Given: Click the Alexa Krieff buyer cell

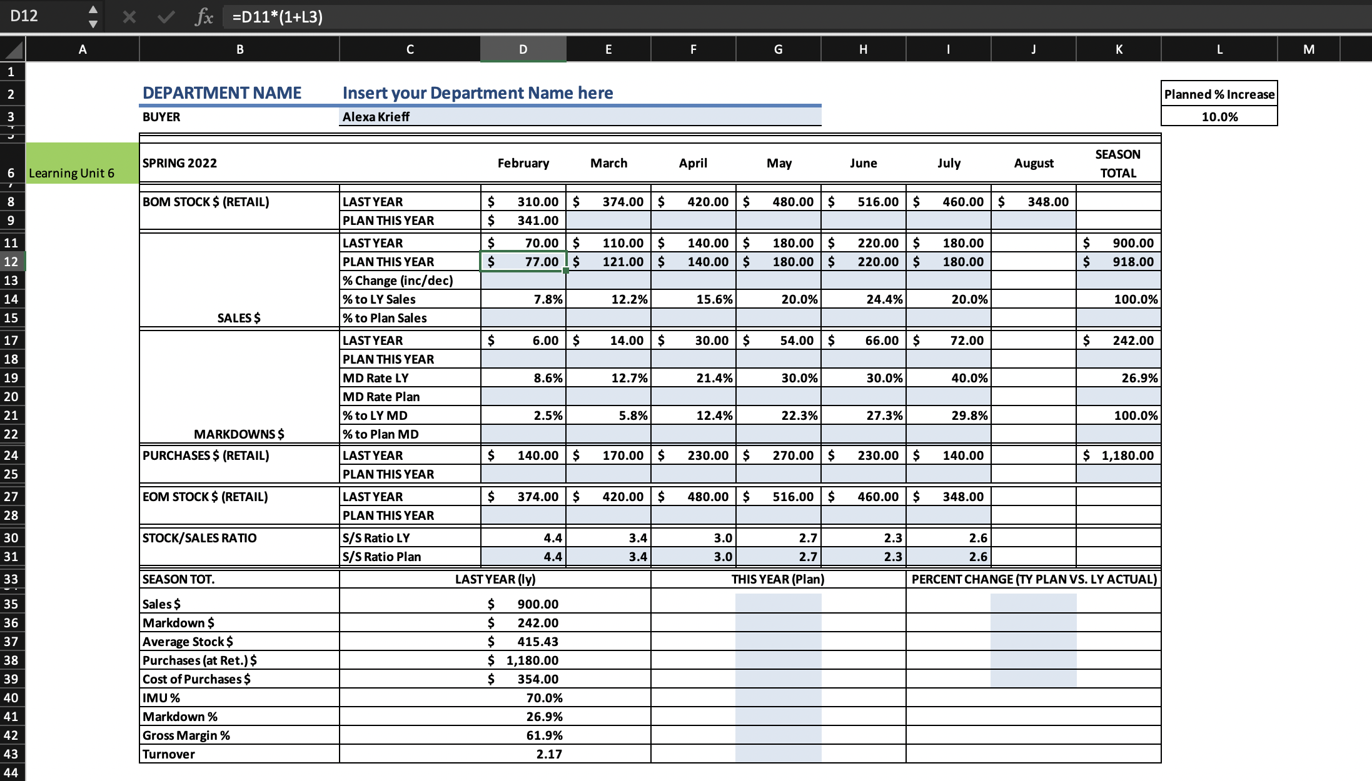Looking at the screenshot, I should 579,117.
